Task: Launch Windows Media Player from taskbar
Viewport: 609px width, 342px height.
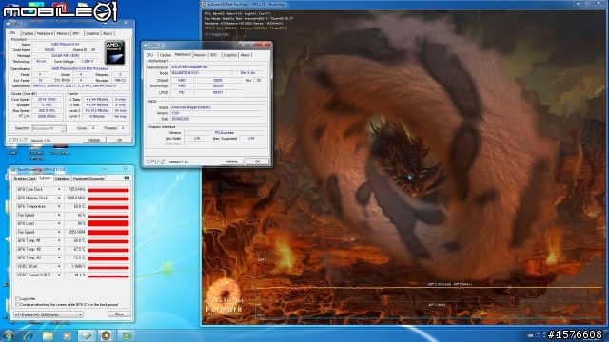Action: (67, 335)
